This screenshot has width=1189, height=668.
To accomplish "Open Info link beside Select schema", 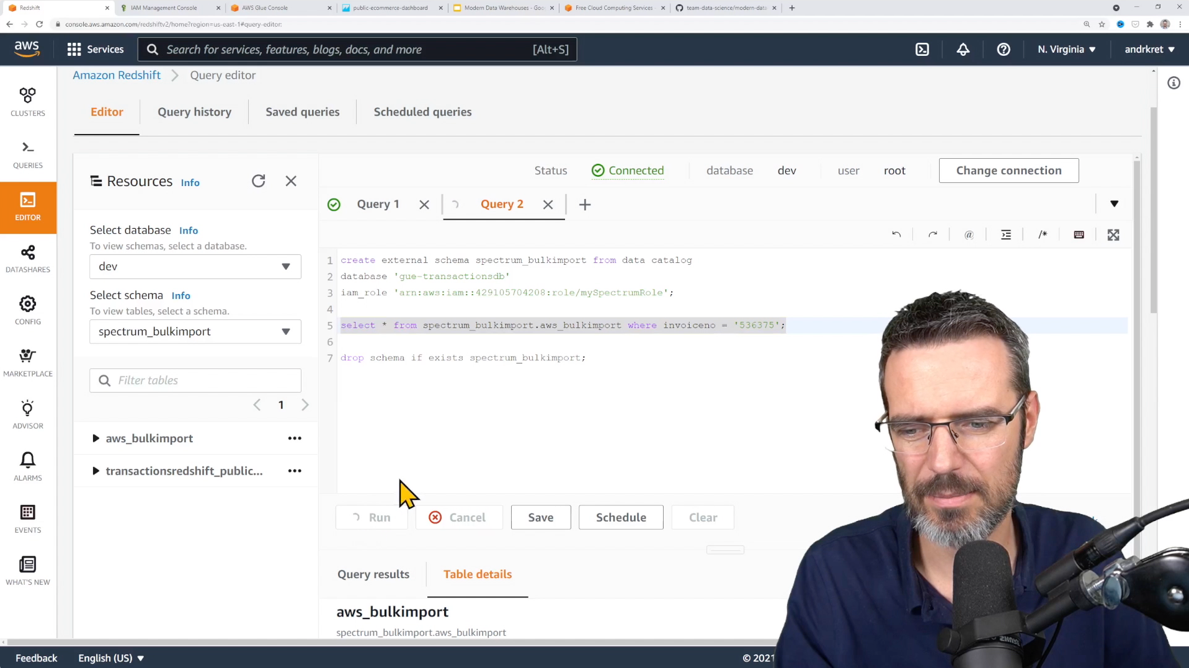I will (180, 296).
